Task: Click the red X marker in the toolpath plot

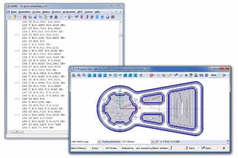Action: tap(140, 108)
